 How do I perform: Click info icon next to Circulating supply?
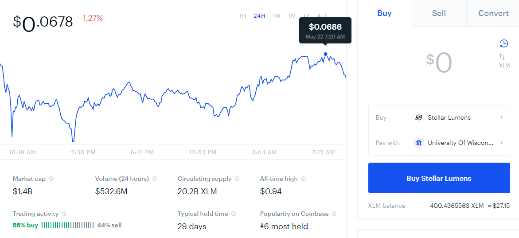[237, 179]
